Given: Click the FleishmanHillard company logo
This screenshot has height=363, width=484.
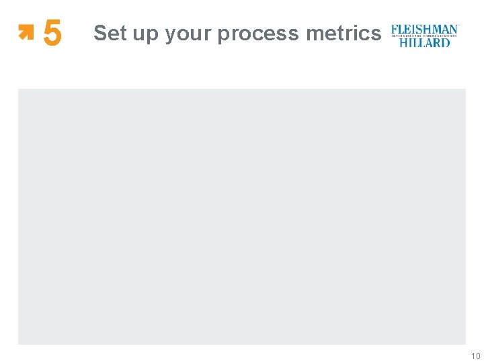Looking at the screenshot, I should pyautogui.click(x=425, y=36).
